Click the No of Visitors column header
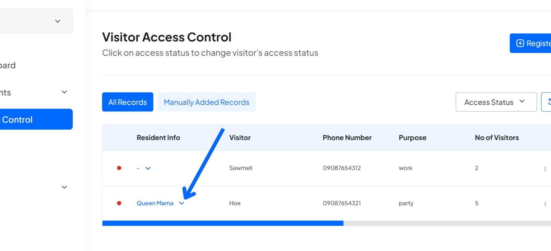This screenshot has height=251, width=551. [496, 137]
